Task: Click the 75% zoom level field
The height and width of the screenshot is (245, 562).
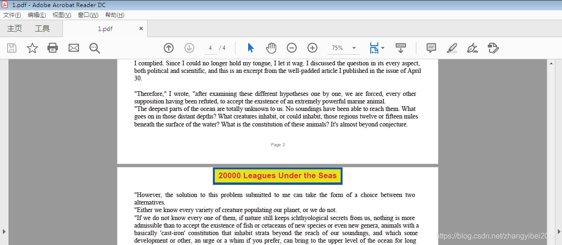Action: 337,47
